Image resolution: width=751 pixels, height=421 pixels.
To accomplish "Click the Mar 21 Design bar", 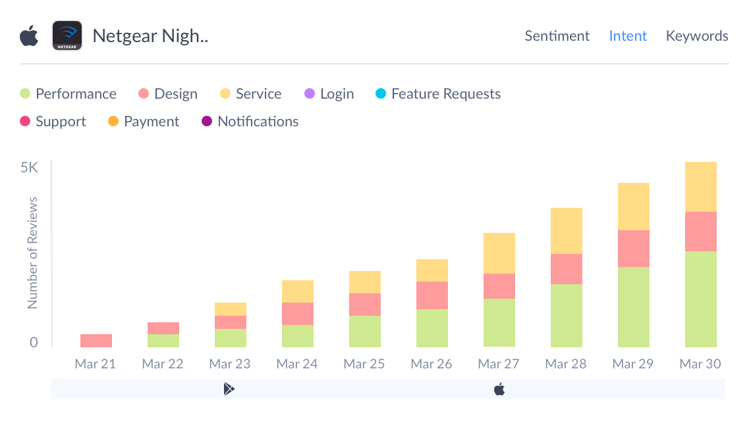I will 96,340.
